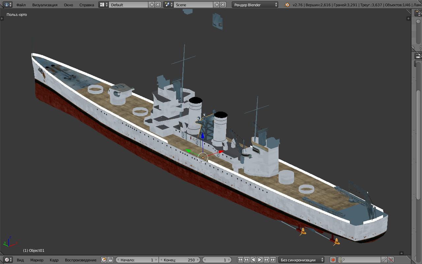Toggle the auto keyframe record button
Viewport: 422px width, 264px height.
333,260
